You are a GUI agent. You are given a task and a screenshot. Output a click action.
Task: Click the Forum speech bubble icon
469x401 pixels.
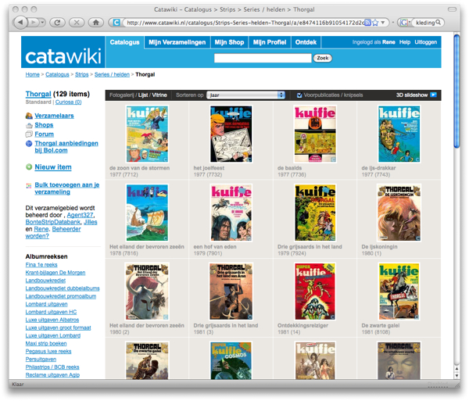[29, 134]
